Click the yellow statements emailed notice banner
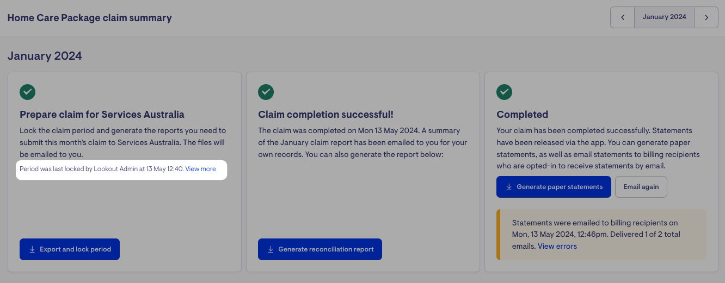The width and height of the screenshot is (725, 283). tap(601, 235)
